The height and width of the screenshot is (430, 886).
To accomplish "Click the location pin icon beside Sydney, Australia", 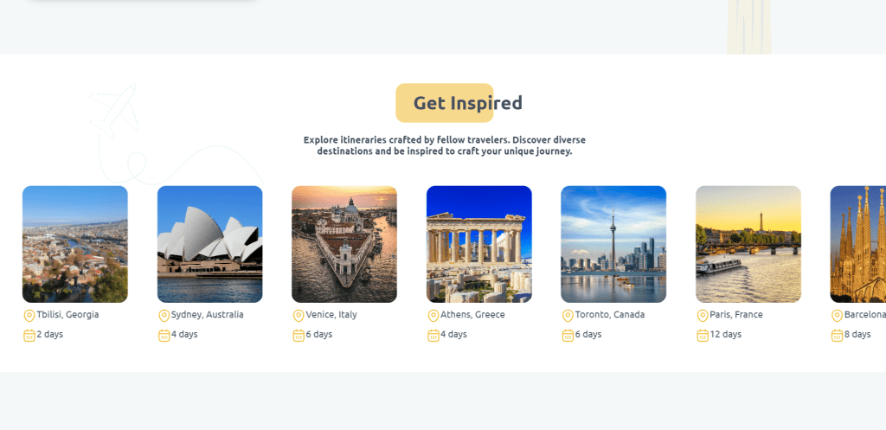I will [x=164, y=316].
